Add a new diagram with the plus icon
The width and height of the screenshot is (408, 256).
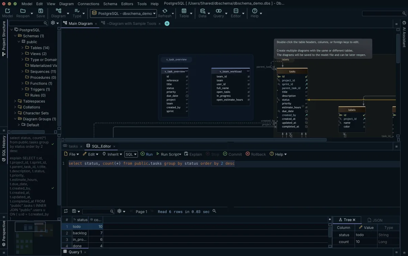tap(167, 23)
